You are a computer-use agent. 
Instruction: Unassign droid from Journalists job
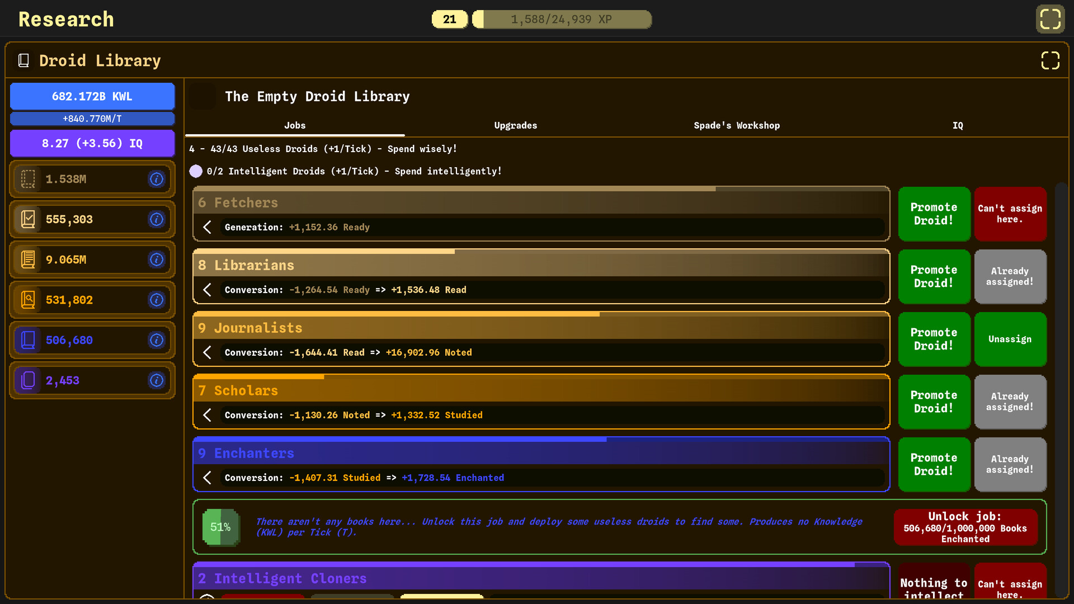(x=1010, y=339)
